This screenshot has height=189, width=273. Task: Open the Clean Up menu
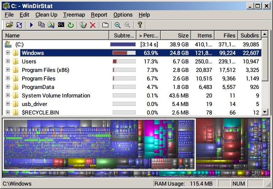tap(46, 14)
